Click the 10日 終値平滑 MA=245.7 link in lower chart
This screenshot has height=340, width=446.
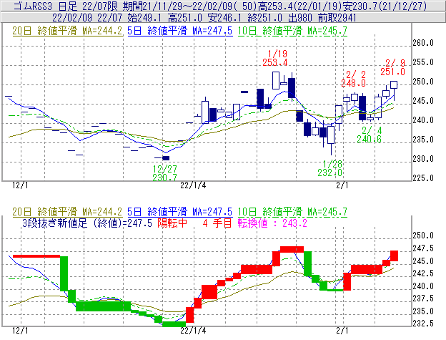point(292,212)
